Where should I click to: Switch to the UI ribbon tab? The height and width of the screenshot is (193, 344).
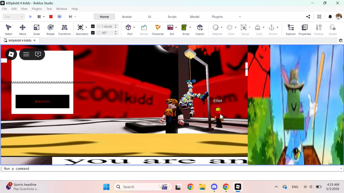click(x=149, y=17)
